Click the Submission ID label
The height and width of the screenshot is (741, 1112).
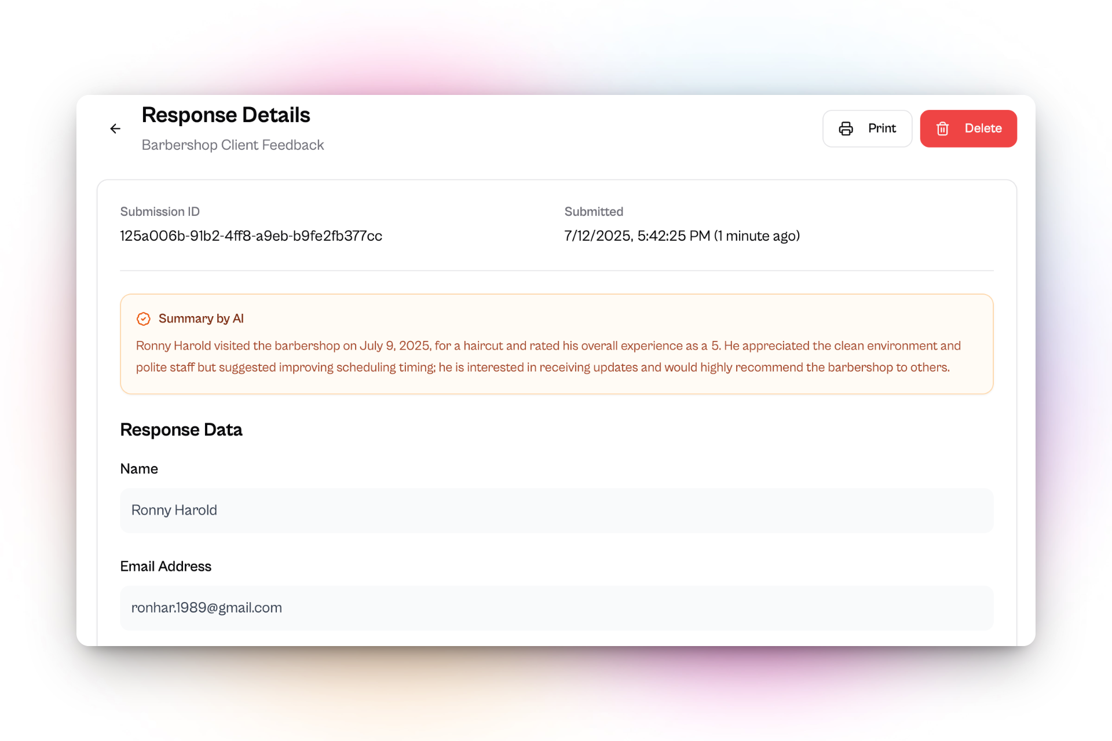[159, 212]
